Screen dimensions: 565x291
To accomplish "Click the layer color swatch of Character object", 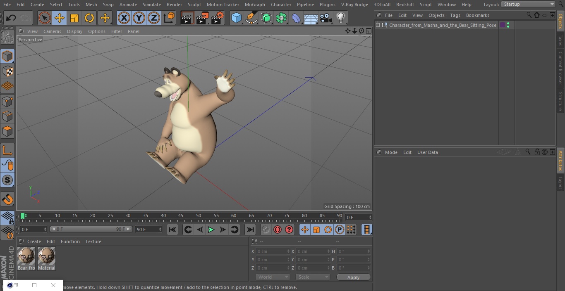I will [502, 25].
